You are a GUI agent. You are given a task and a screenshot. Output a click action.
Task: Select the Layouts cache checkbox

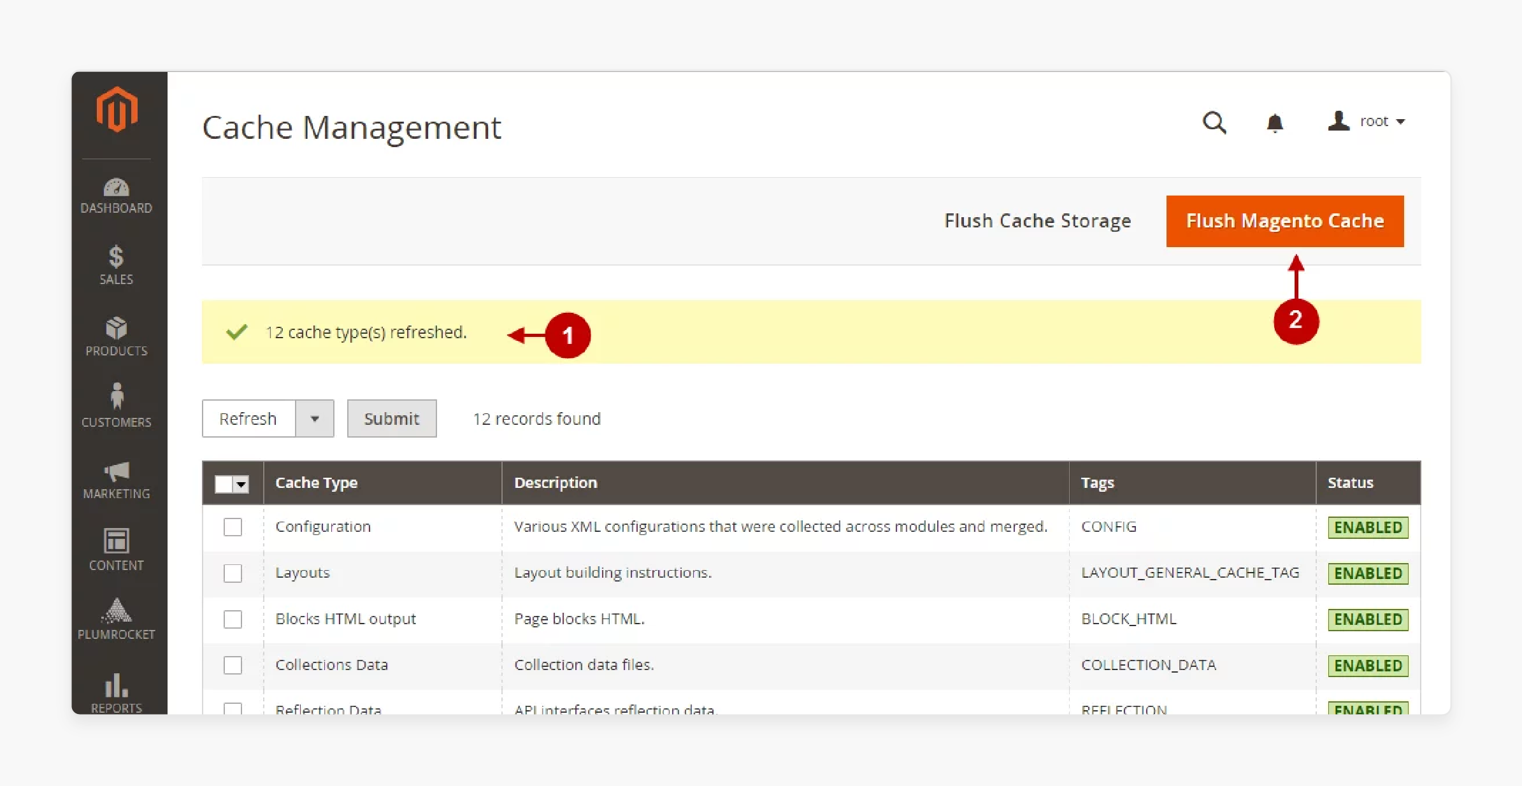(233, 573)
